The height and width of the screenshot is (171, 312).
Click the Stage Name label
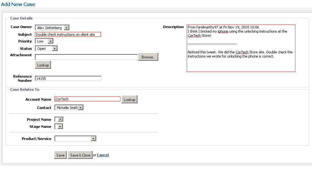point(40,127)
